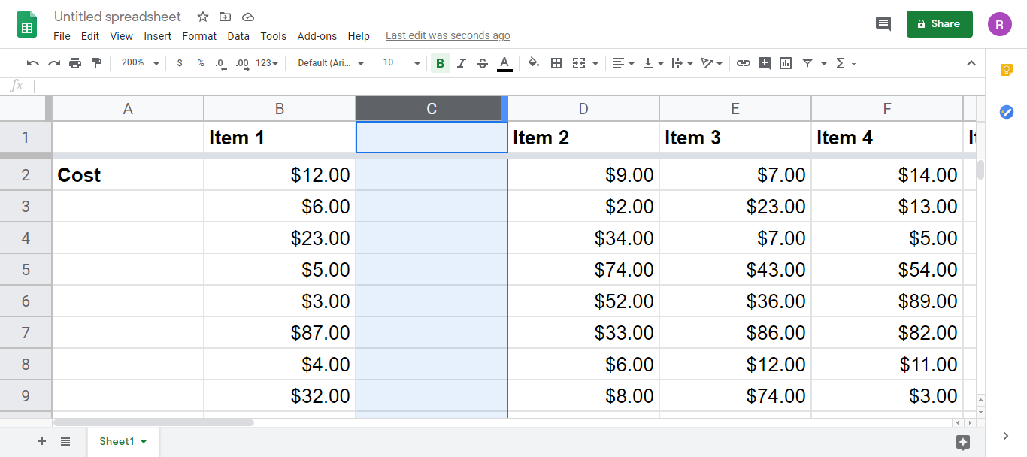Open Google Keep in side panel
The image size is (1027, 457).
point(1007,70)
